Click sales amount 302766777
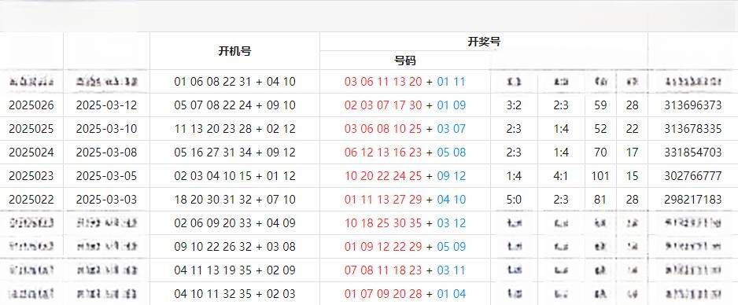The image size is (738, 305). pyautogui.click(x=693, y=176)
